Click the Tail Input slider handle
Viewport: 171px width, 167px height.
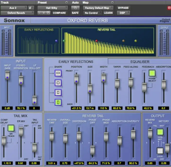pyautogui.click(x=35, y=148)
